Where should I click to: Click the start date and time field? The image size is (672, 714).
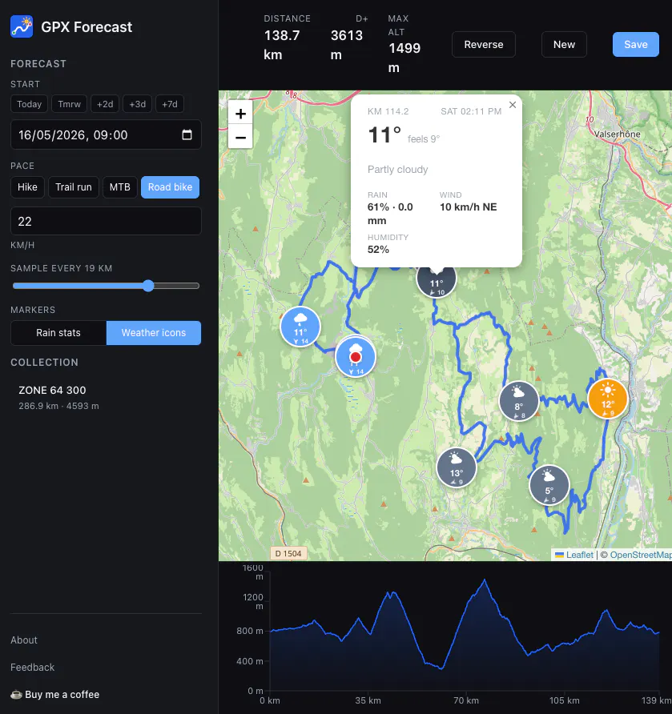106,134
